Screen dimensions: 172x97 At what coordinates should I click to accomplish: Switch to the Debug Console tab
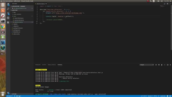(x=52, y=65)
